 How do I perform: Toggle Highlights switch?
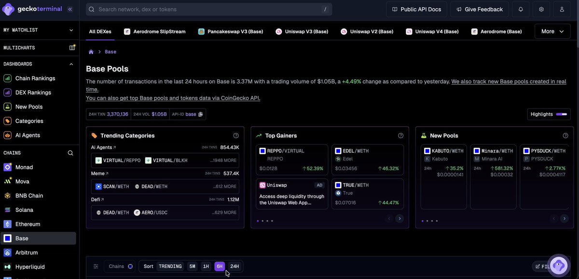(561, 114)
